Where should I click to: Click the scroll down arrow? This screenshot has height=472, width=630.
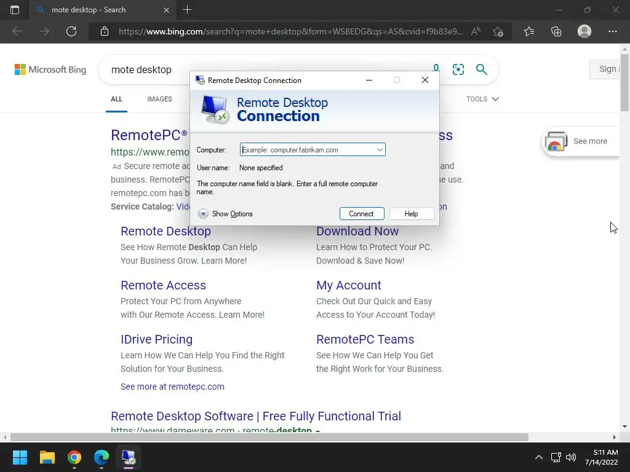(624, 427)
